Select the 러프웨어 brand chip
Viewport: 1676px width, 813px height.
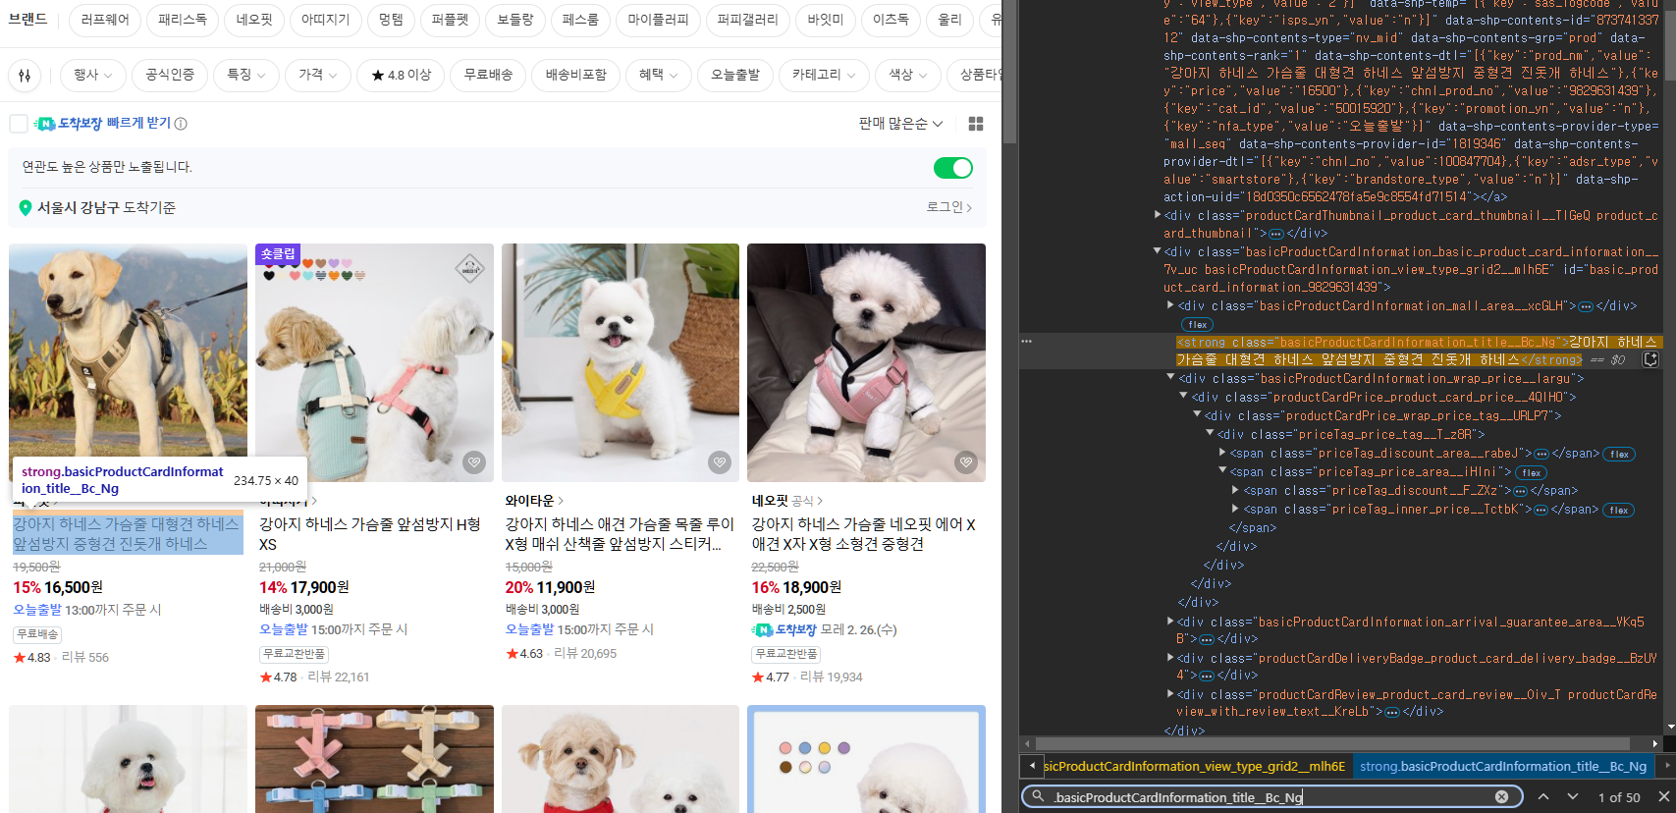(x=105, y=20)
